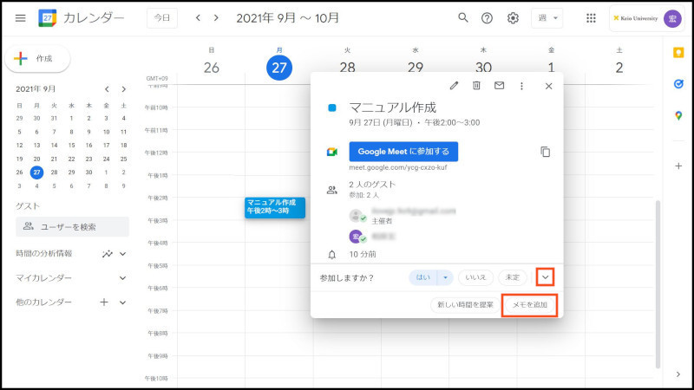Open the Google apps grid icon

[x=591, y=18]
